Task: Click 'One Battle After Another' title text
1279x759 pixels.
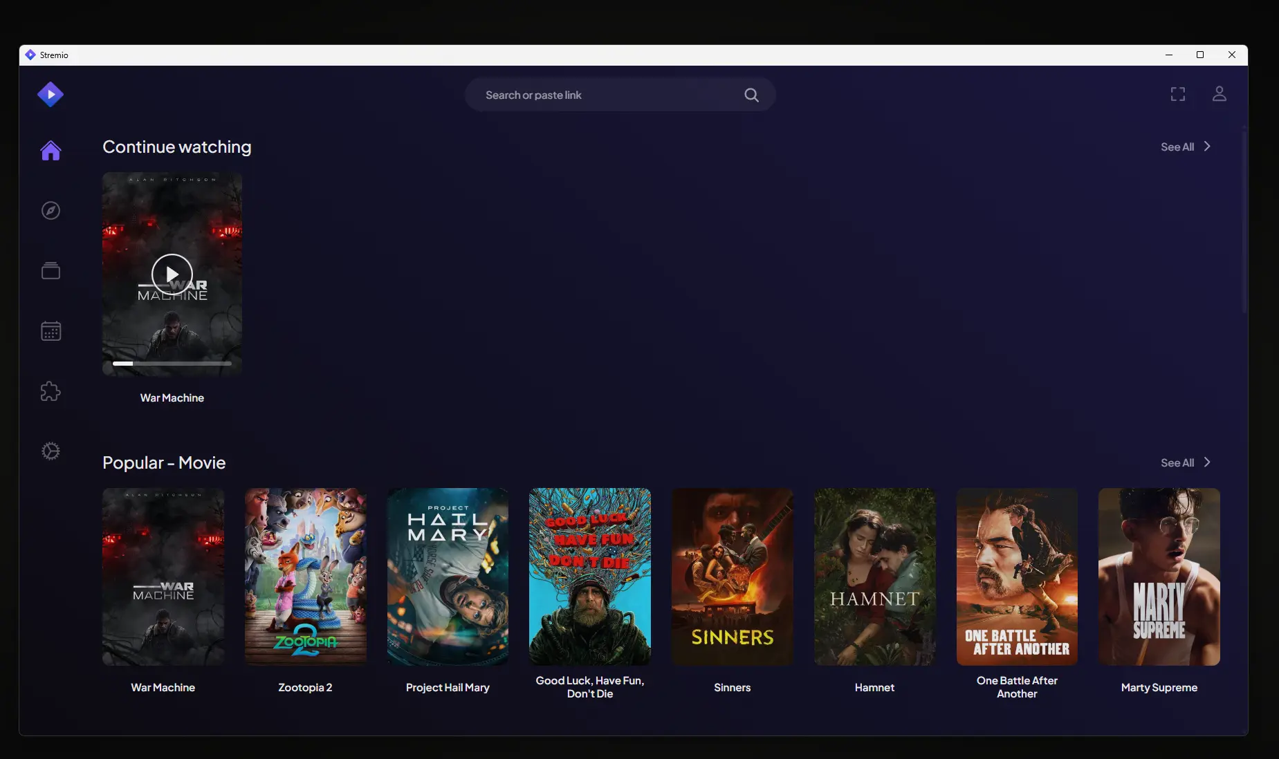Action: pos(1017,687)
